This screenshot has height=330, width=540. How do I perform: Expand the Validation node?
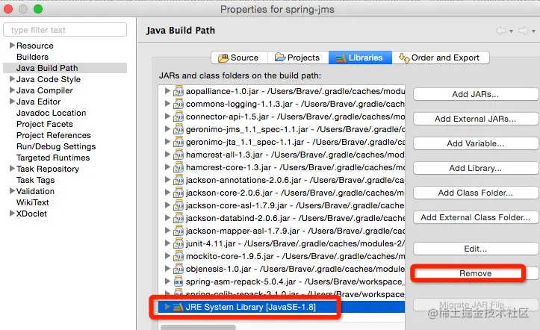click(x=12, y=190)
